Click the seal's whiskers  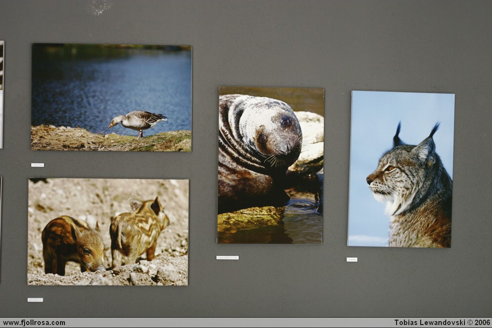[276, 160]
